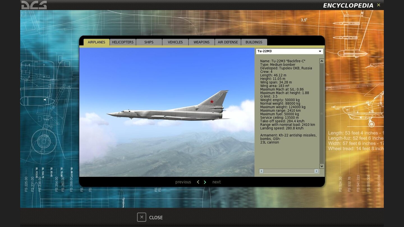Click 'Name: Tu-22M3 "Backfire-C"' text line
Screen dimensions: 404x227
click(x=283, y=61)
